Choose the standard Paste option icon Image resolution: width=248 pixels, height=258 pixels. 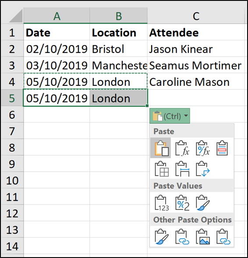click(161, 148)
